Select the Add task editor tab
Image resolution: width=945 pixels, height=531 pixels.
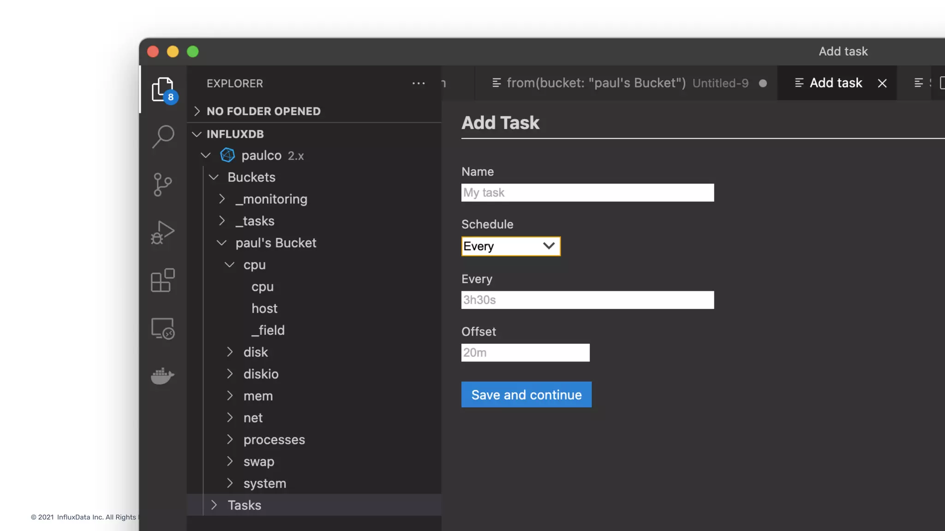tap(835, 83)
